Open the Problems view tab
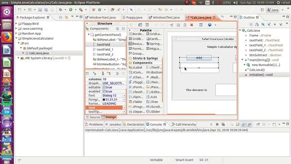Screen dimensions: 291x164 94,124
